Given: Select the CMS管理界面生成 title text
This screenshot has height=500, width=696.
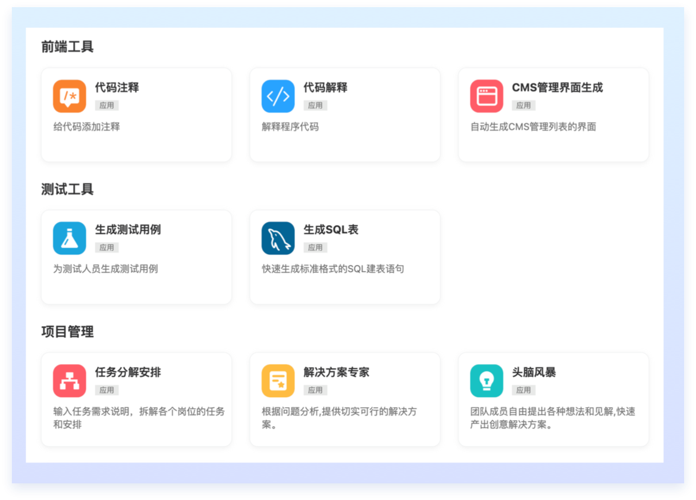Looking at the screenshot, I should point(557,87).
